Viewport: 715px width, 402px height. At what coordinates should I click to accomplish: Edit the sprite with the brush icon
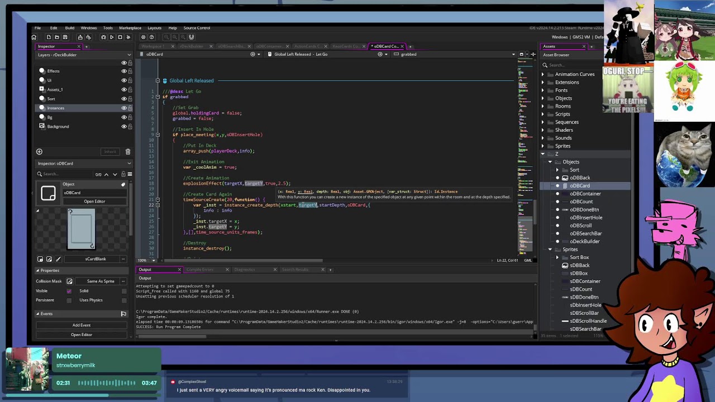[58, 259]
